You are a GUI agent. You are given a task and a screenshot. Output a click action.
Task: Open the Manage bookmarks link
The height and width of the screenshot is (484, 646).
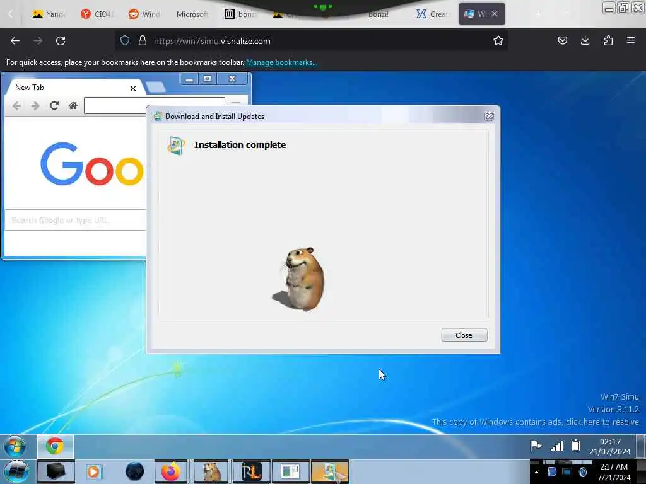coord(282,62)
